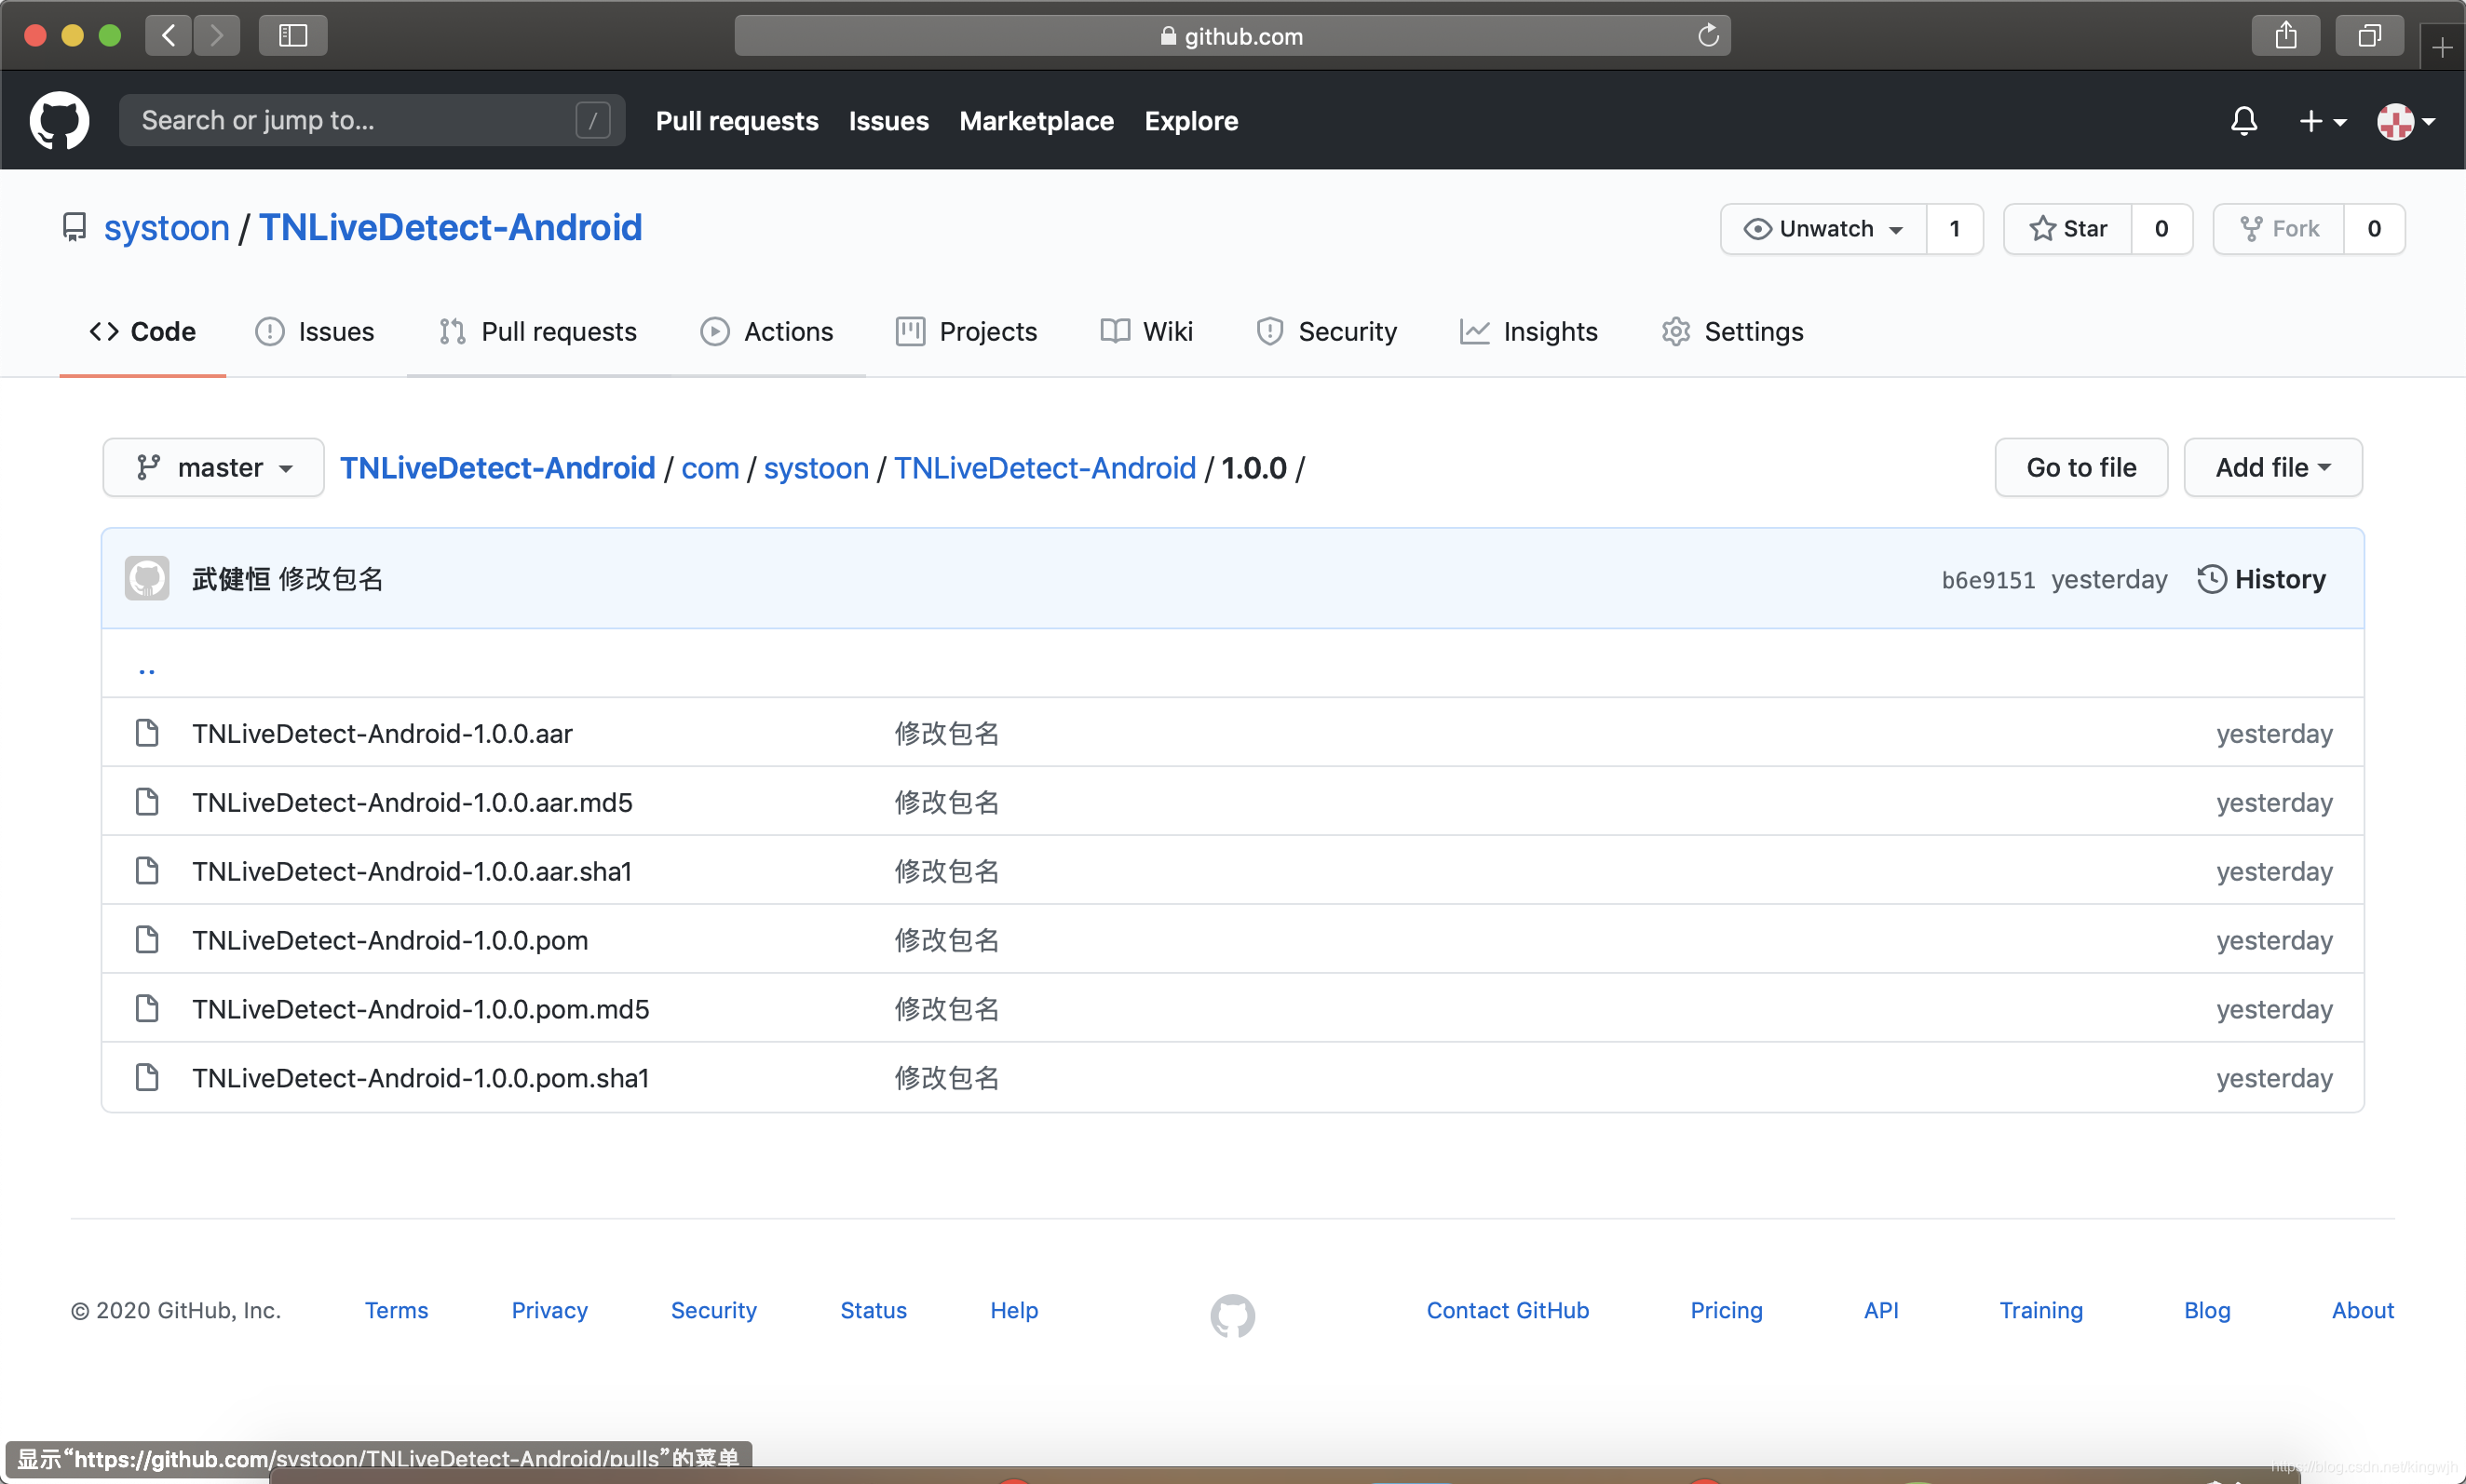Screen dimensions: 2466x1484
Task: Open TNLiveDetect-Android-1.0.0.aar.md5 file
Action: pyautogui.click(x=412, y=802)
